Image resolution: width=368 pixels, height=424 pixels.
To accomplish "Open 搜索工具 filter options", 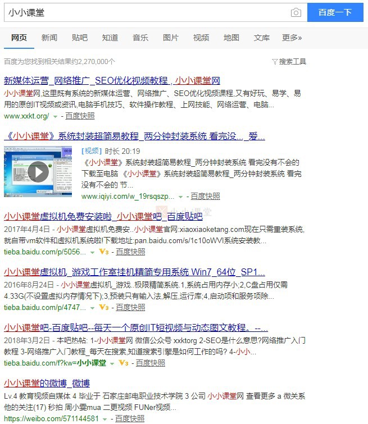I will 289,62.
